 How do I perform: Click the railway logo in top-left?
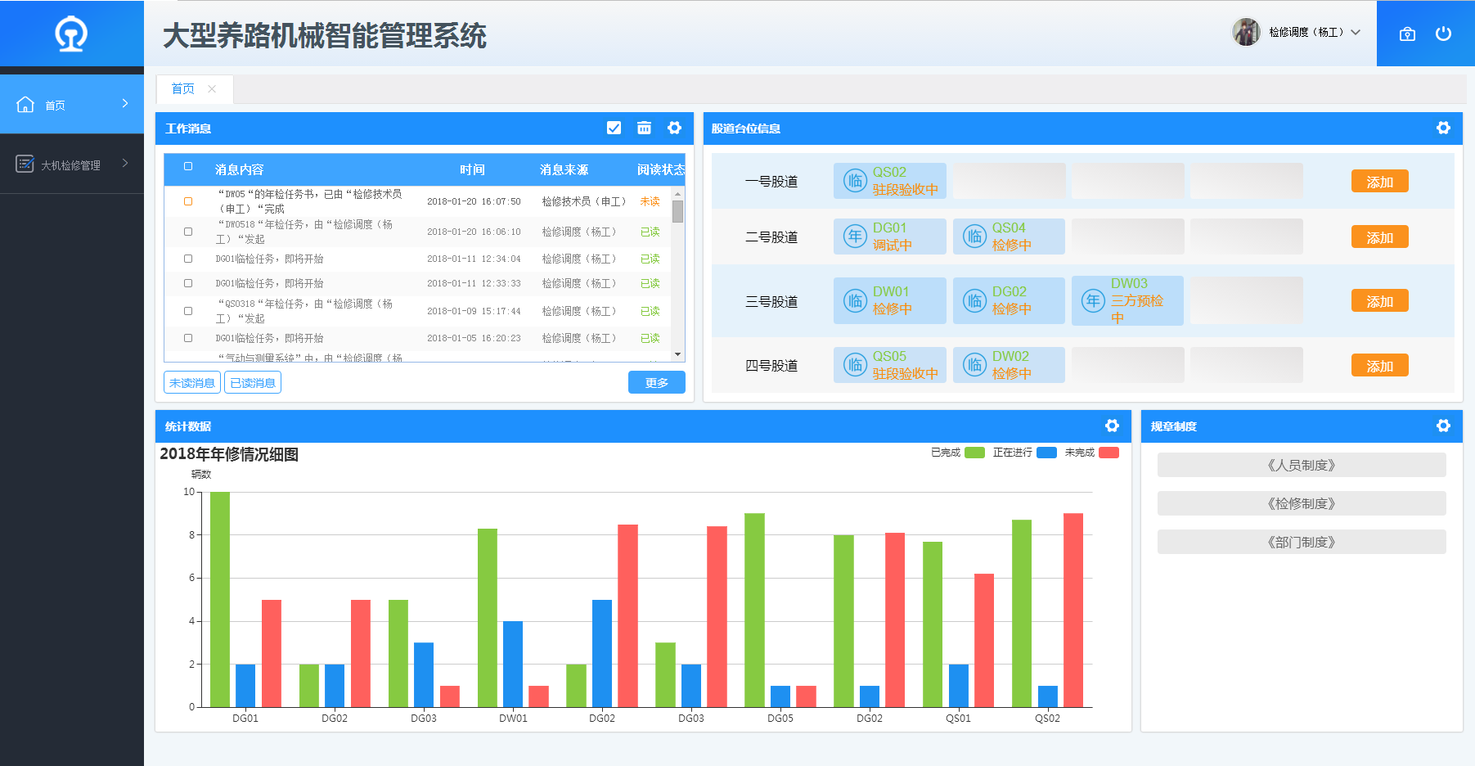coord(71,34)
